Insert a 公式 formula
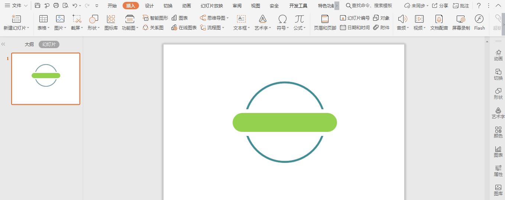The height and width of the screenshot is (200, 505). [299, 23]
